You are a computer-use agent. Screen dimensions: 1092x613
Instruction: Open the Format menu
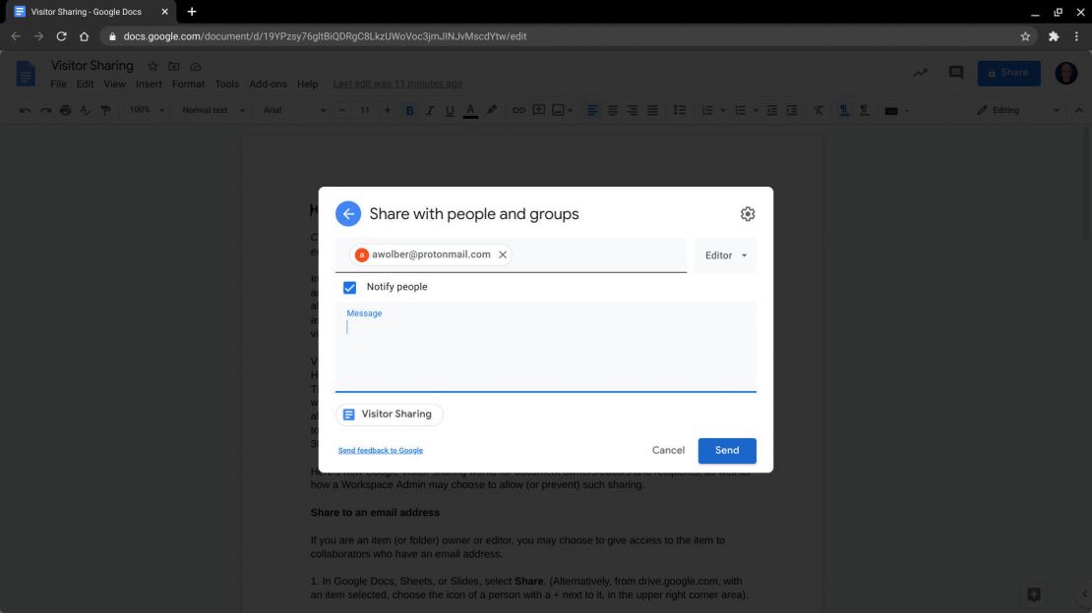(188, 84)
